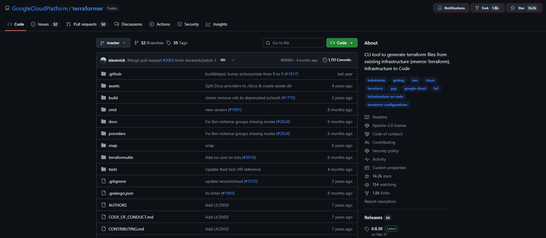Open the Apache-2.0 license link
The width and height of the screenshot is (546, 238).
click(x=389, y=125)
